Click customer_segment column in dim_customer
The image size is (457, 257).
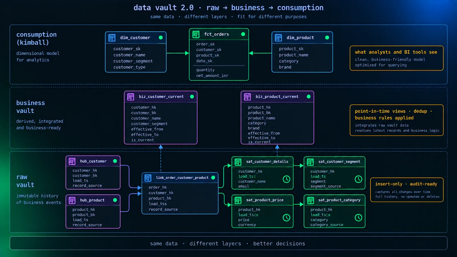(133, 61)
